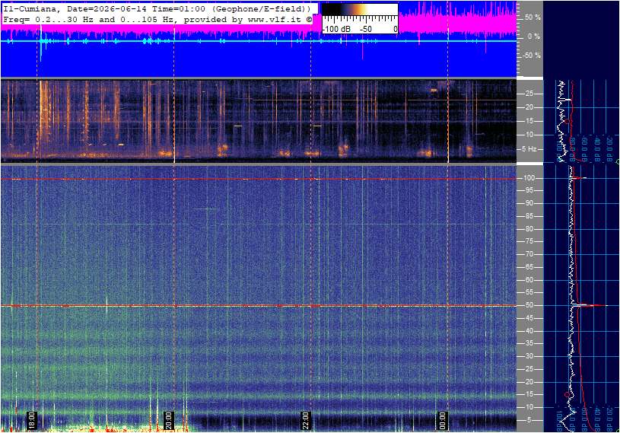This screenshot has width=620, height=433.
Task: Click the 'Freq= 0.2...30 Hz' info line
Action: [157, 19]
